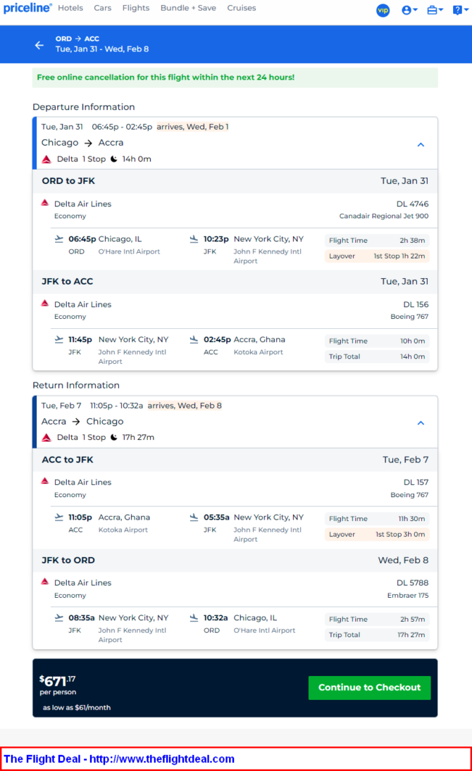This screenshot has width=472, height=771.
Task: Open the help question mark menu
Action: [x=461, y=10]
